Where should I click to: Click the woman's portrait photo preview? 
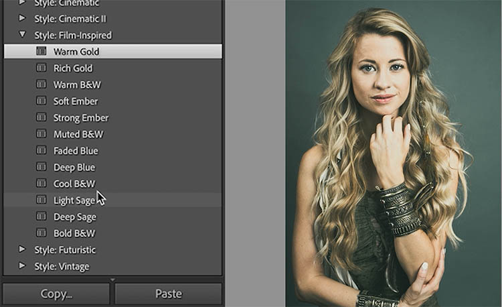click(394, 153)
